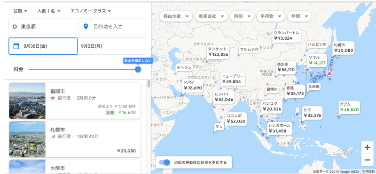Open the エコノミー クラス dropdown

tap(91, 11)
